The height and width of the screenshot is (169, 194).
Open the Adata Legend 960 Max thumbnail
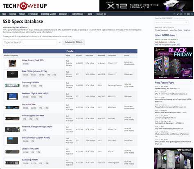tap(12, 118)
